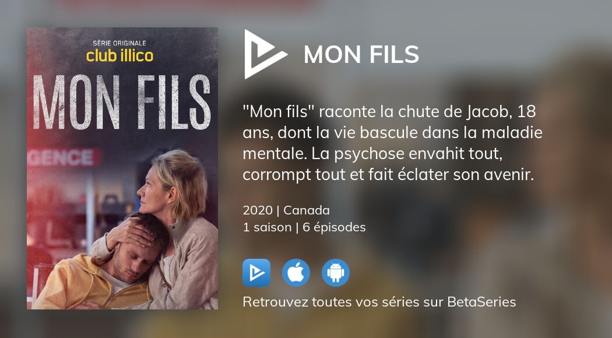The height and width of the screenshot is (338, 612).
Task: Click the word 'Canada' in the info line
Action: [x=307, y=210]
